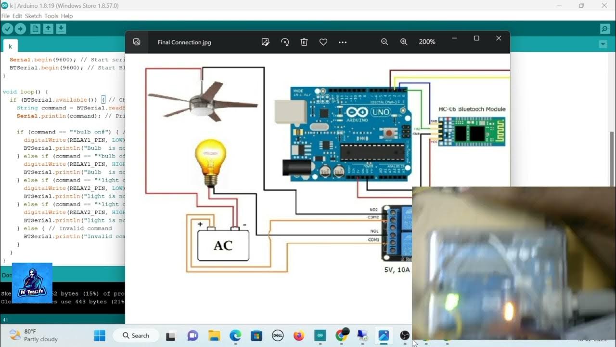Screen dimensions: 616x347
Task: Open the File menu in Arduino
Action: coord(5,16)
